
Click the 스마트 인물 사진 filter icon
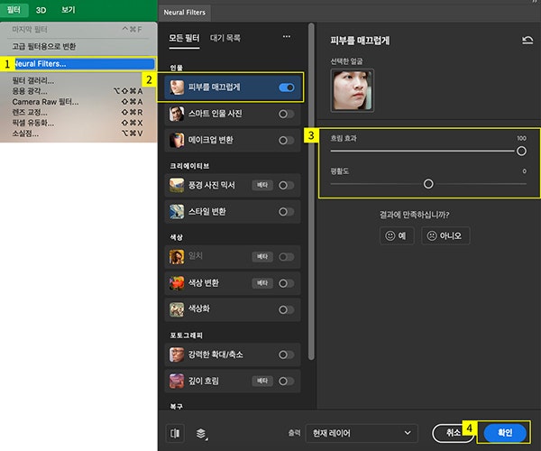pos(177,114)
